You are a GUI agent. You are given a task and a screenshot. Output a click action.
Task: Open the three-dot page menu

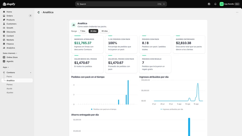(x=237, y=12)
